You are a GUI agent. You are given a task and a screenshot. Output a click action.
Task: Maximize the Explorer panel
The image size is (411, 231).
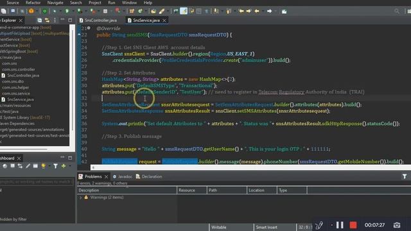coord(70,20)
